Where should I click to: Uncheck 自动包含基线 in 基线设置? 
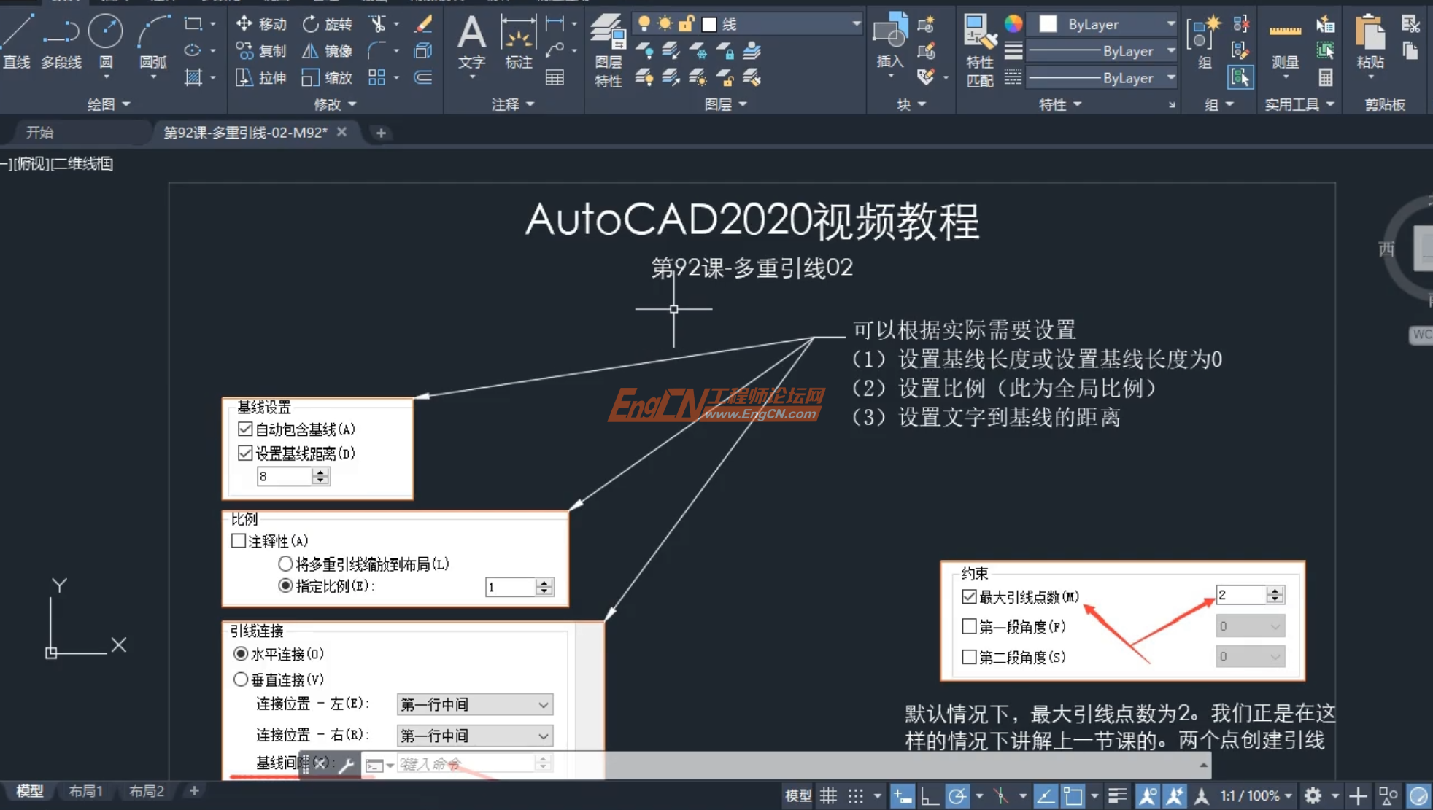(x=244, y=429)
